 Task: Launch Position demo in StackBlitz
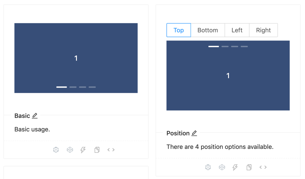tap(235, 167)
